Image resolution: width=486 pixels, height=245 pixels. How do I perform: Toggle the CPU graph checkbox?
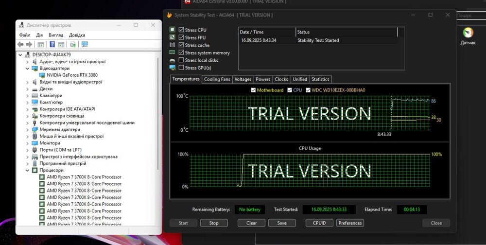pyautogui.click(x=290, y=90)
